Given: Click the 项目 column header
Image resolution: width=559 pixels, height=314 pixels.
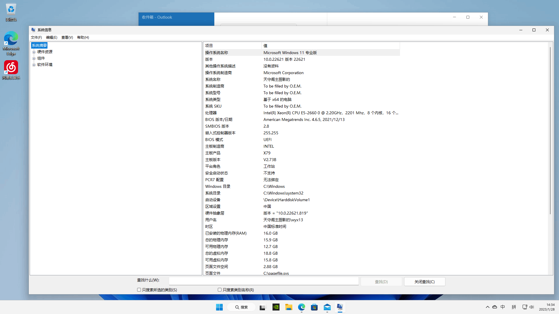Looking at the screenshot, I should pos(232,46).
